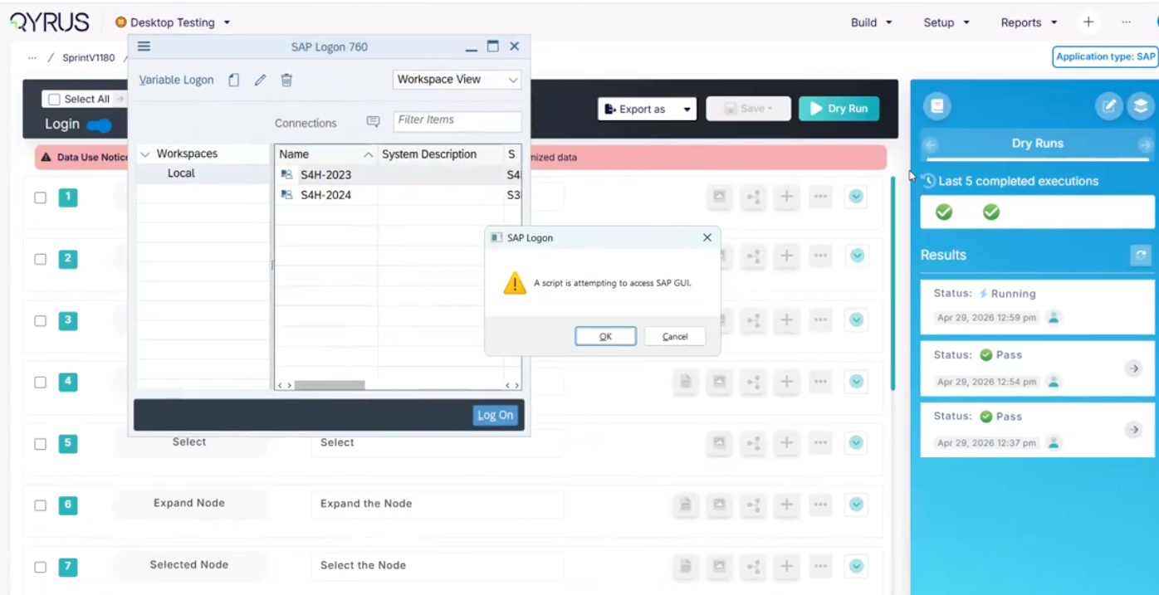Viewport: 1159px width, 595px height.
Task: Click the edit note icon in the right panel
Action: [1108, 105]
